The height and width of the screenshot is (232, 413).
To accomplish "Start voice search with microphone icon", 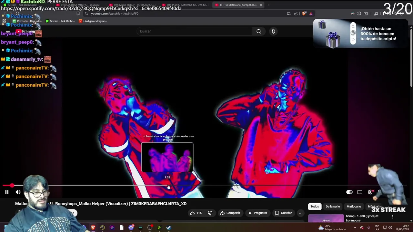I will [x=273, y=31].
